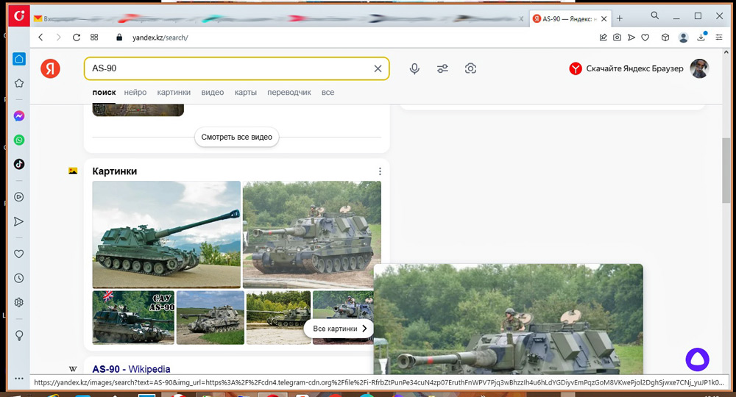Reload the current page
The height and width of the screenshot is (397, 736).
[77, 37]
